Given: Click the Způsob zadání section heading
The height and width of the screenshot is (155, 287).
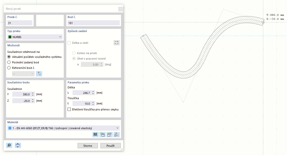Looking at the screenshot, I should pyautogui.click(x=77, y=31).
